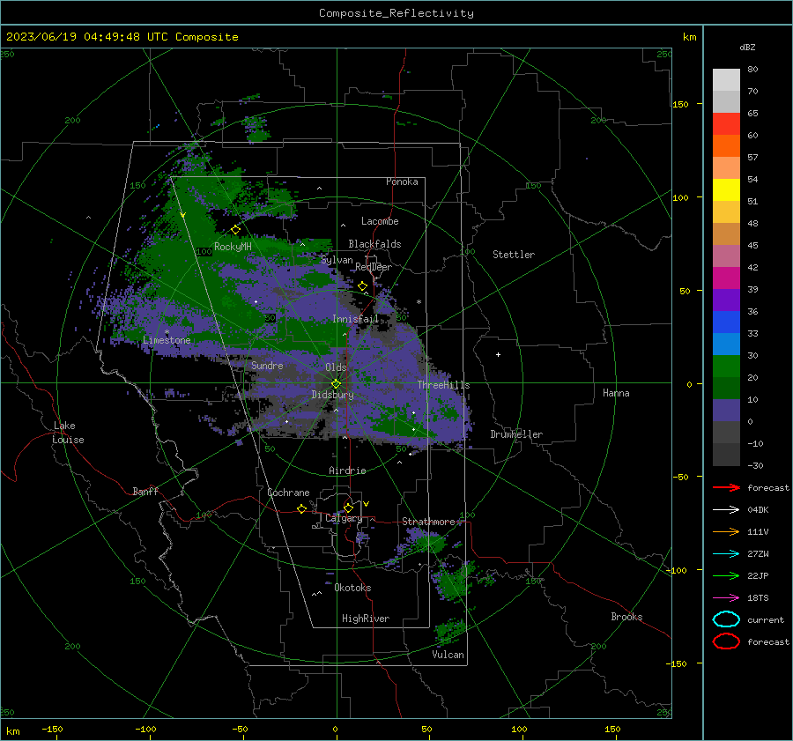Click the Banff town label

[145, 491]
